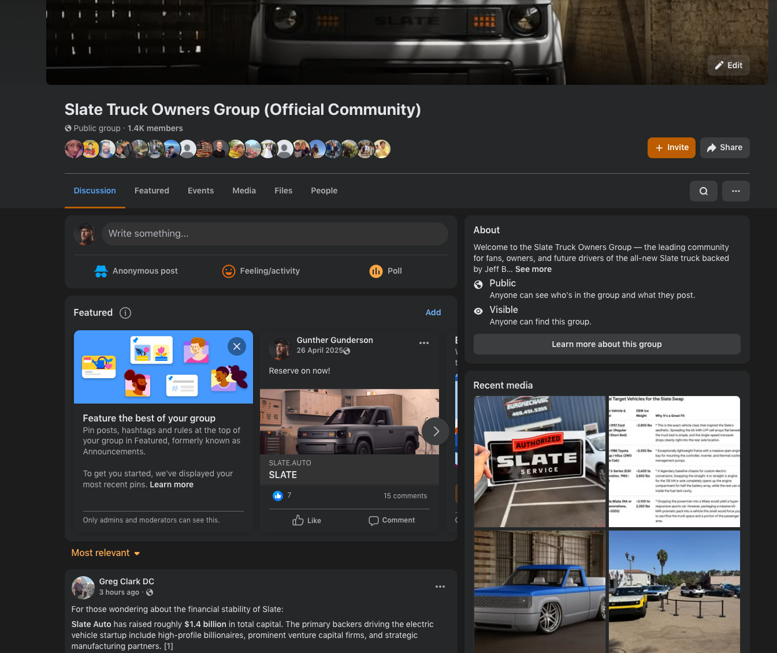The image size is (777, 653).
Task: Open the blue pickup truck photo
Action: point(540,592)
